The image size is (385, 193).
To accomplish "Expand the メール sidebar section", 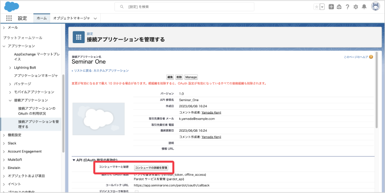I will coord(4,27).
